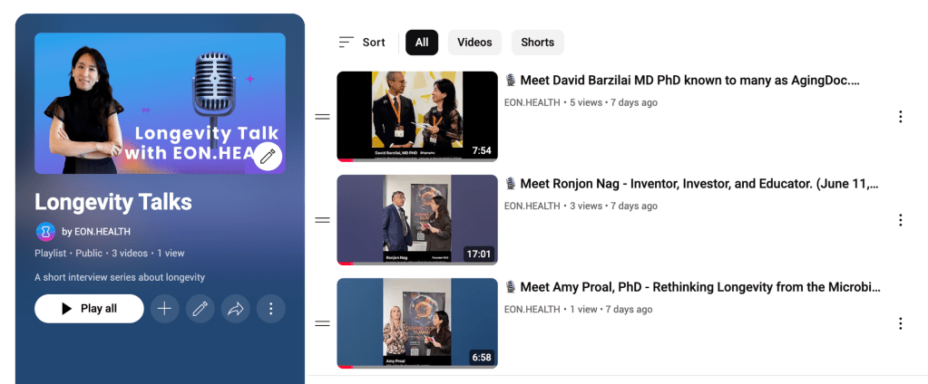Screen dimensions: 928x384
Task: Click drag handle for David Barzilai video
Action: 321,117
